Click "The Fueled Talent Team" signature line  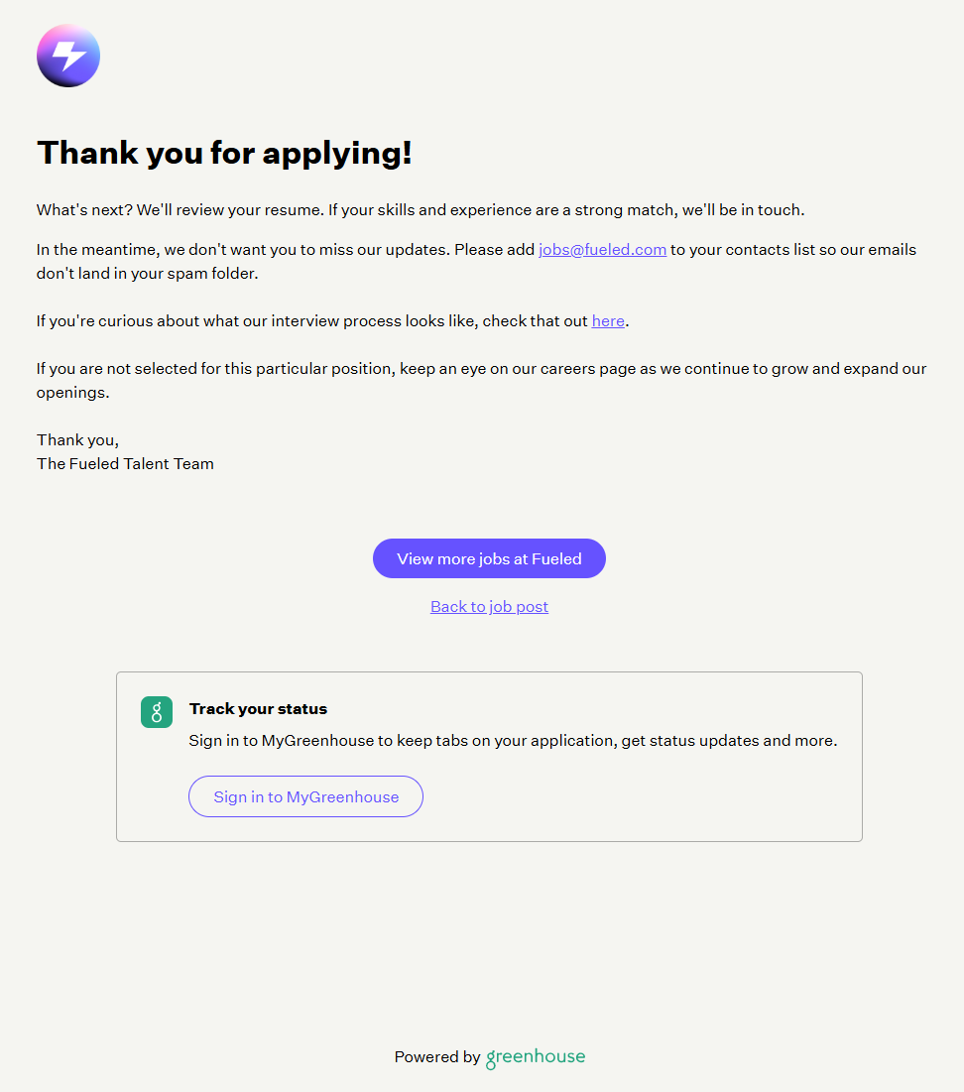(x=125, y=464)
